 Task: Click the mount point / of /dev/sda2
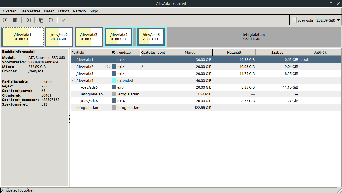[x=142, y=67]
